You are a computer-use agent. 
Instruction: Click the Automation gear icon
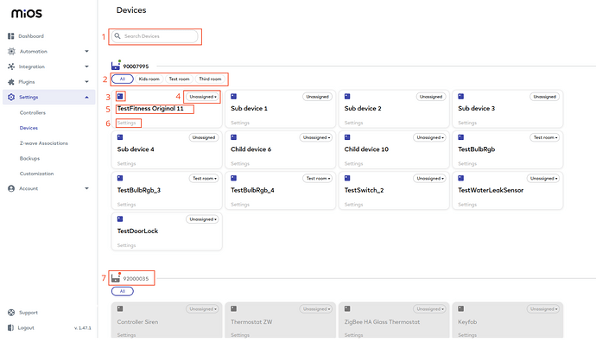[x=11, y=51]
